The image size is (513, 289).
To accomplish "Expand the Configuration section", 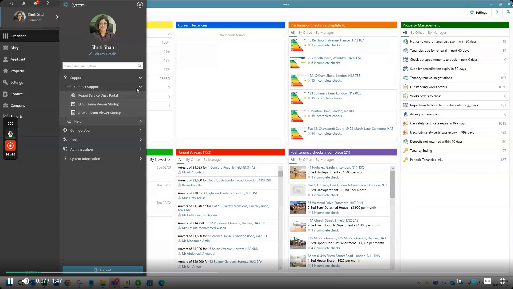I will 140,130.
